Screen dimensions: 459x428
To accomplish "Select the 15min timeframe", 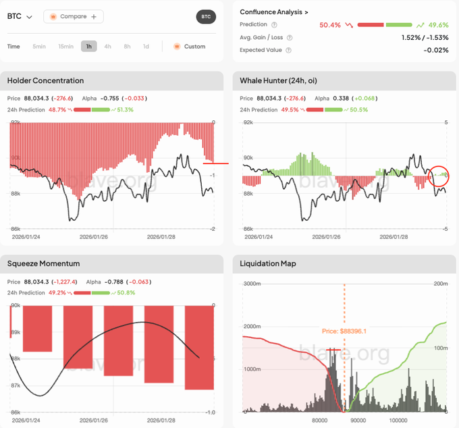I will (x=65, y=47).
